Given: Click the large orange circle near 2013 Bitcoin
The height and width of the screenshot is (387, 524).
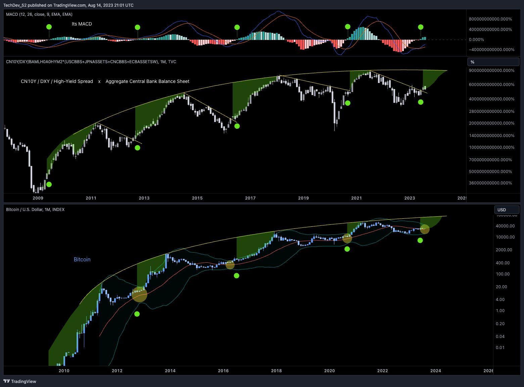Looking at the screenshot, I should point(140,294).
